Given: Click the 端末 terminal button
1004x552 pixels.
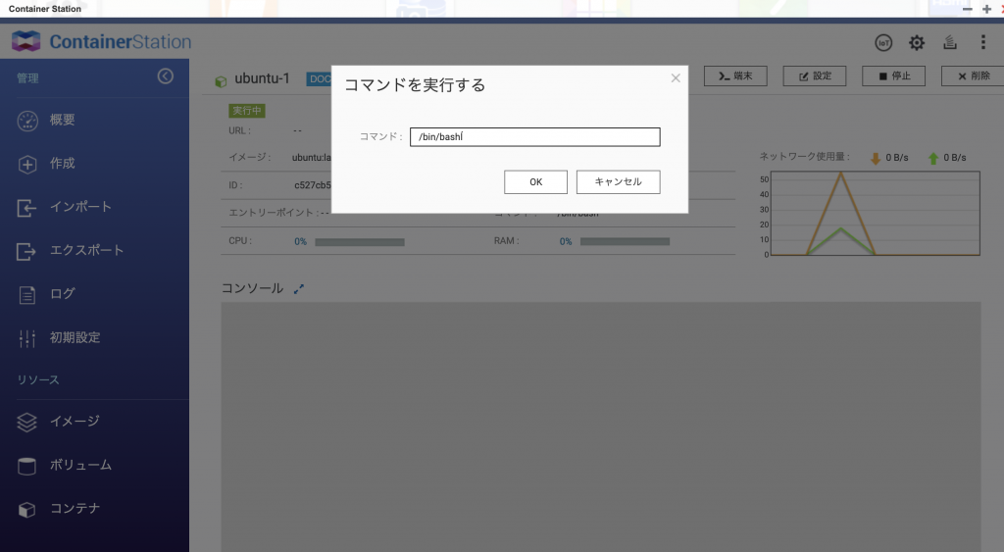Looking at the screenshot, I should coord(735,76).
